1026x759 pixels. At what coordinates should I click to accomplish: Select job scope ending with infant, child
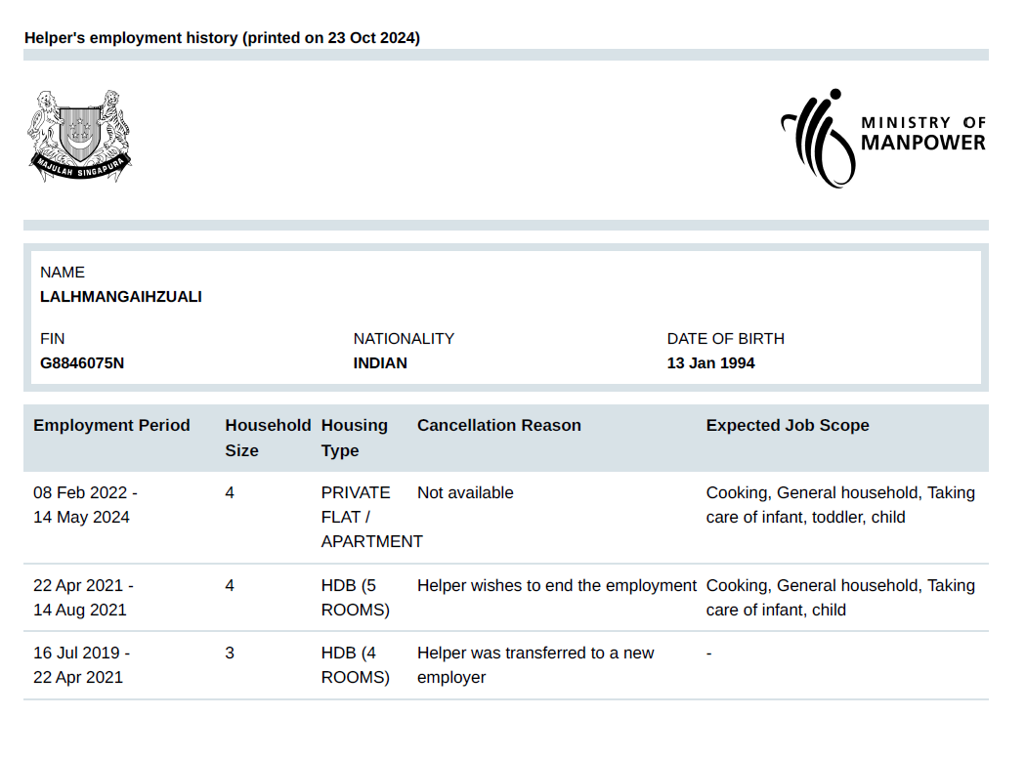click(x=840, y=598)
